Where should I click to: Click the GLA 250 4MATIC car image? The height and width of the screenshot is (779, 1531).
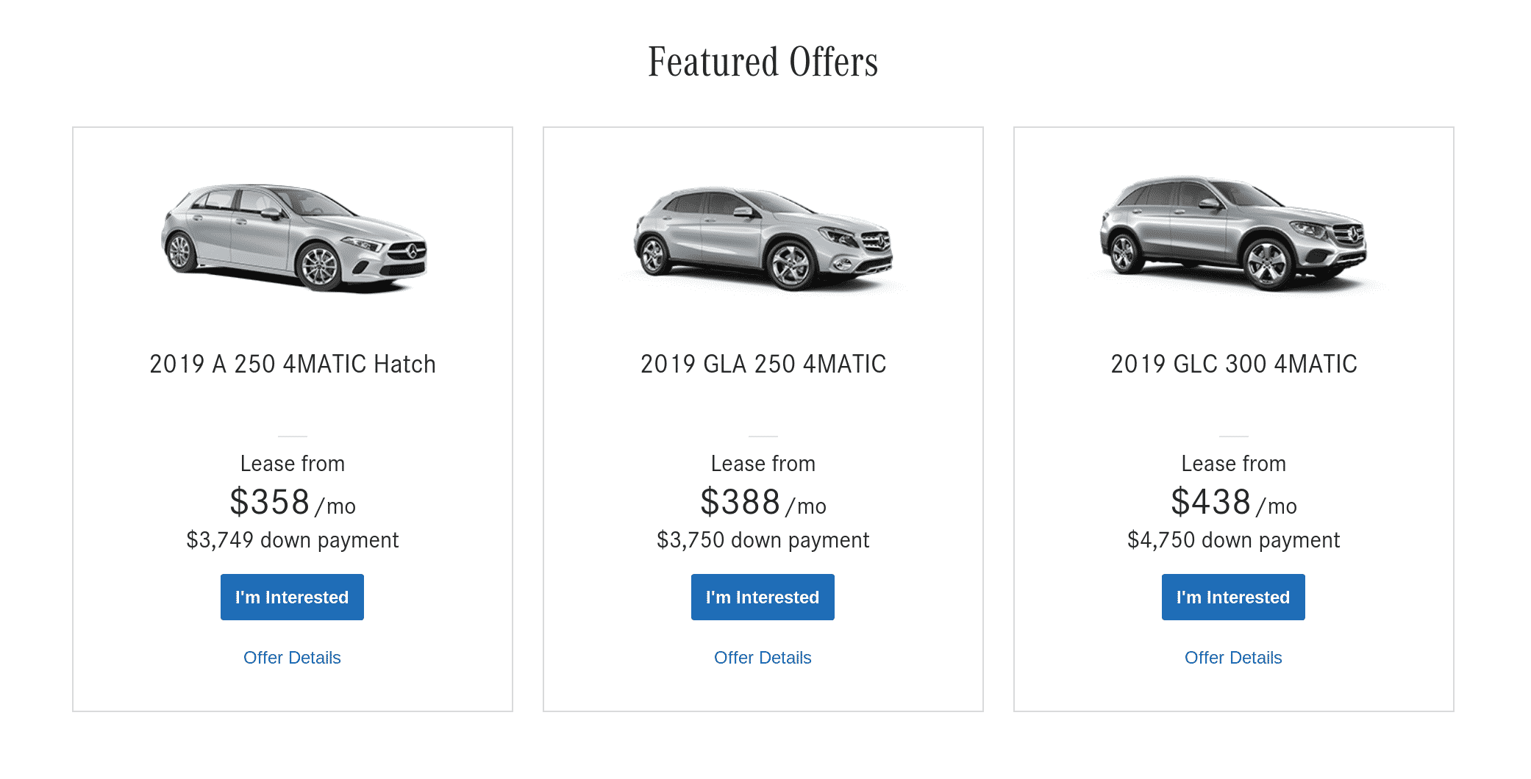(x=763, y=238)
